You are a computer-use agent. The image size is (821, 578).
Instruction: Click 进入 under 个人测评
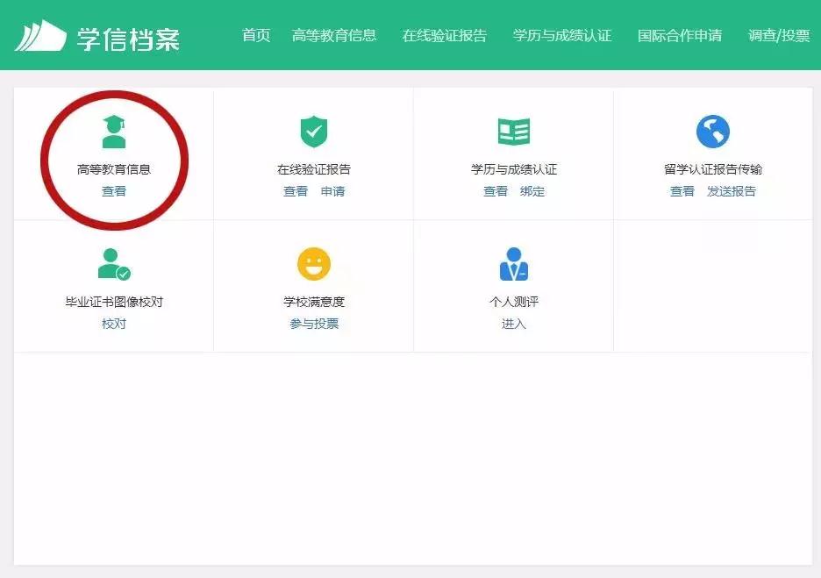pyautogui.click(x=514, y=324)
